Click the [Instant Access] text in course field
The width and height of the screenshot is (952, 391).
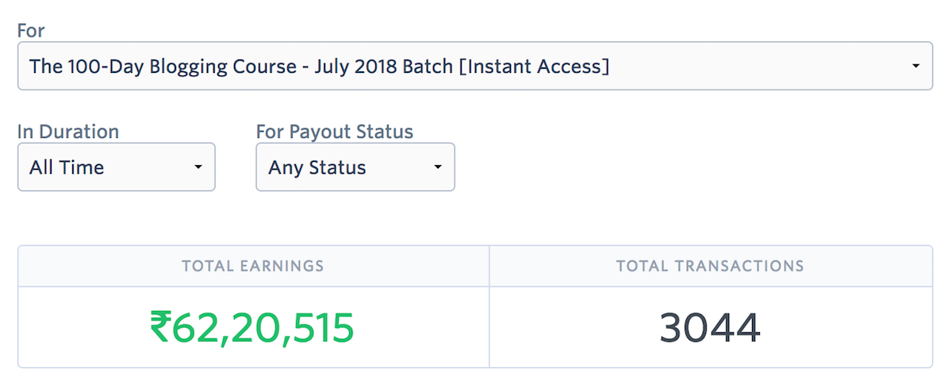[535, 67]
